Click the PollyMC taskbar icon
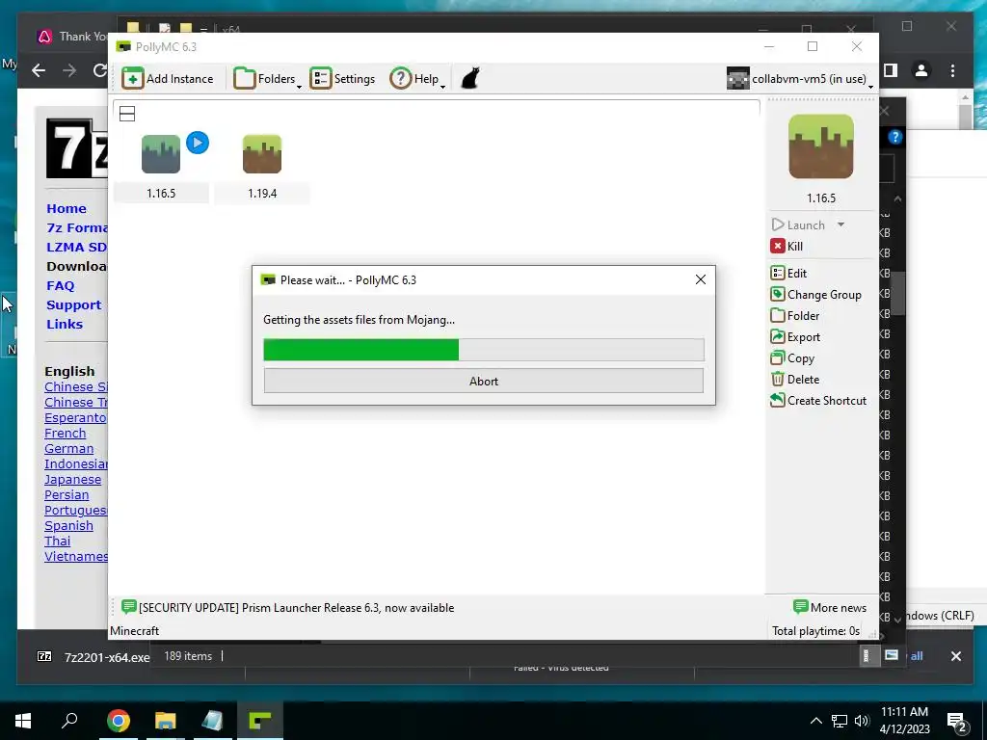Screen dimensions: 987x740 coord(260,721)
